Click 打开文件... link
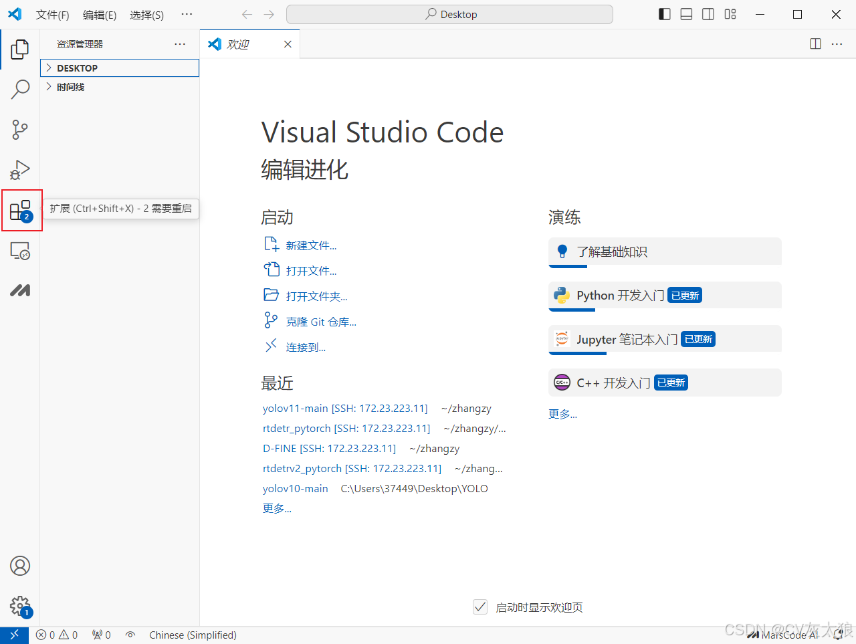The width and height of the screenshot is (856, 644). tap(311, 271)
